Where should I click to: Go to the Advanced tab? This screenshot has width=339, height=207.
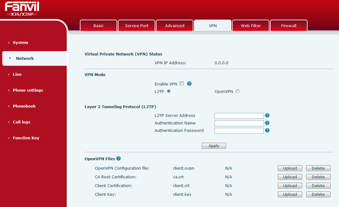coord(175,26)
